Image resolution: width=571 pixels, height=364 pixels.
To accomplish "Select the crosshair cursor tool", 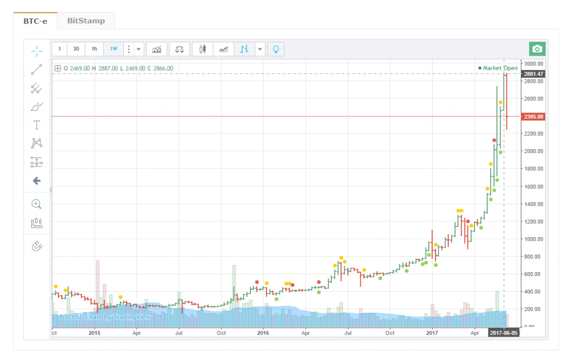I will (x=37, y=51).
